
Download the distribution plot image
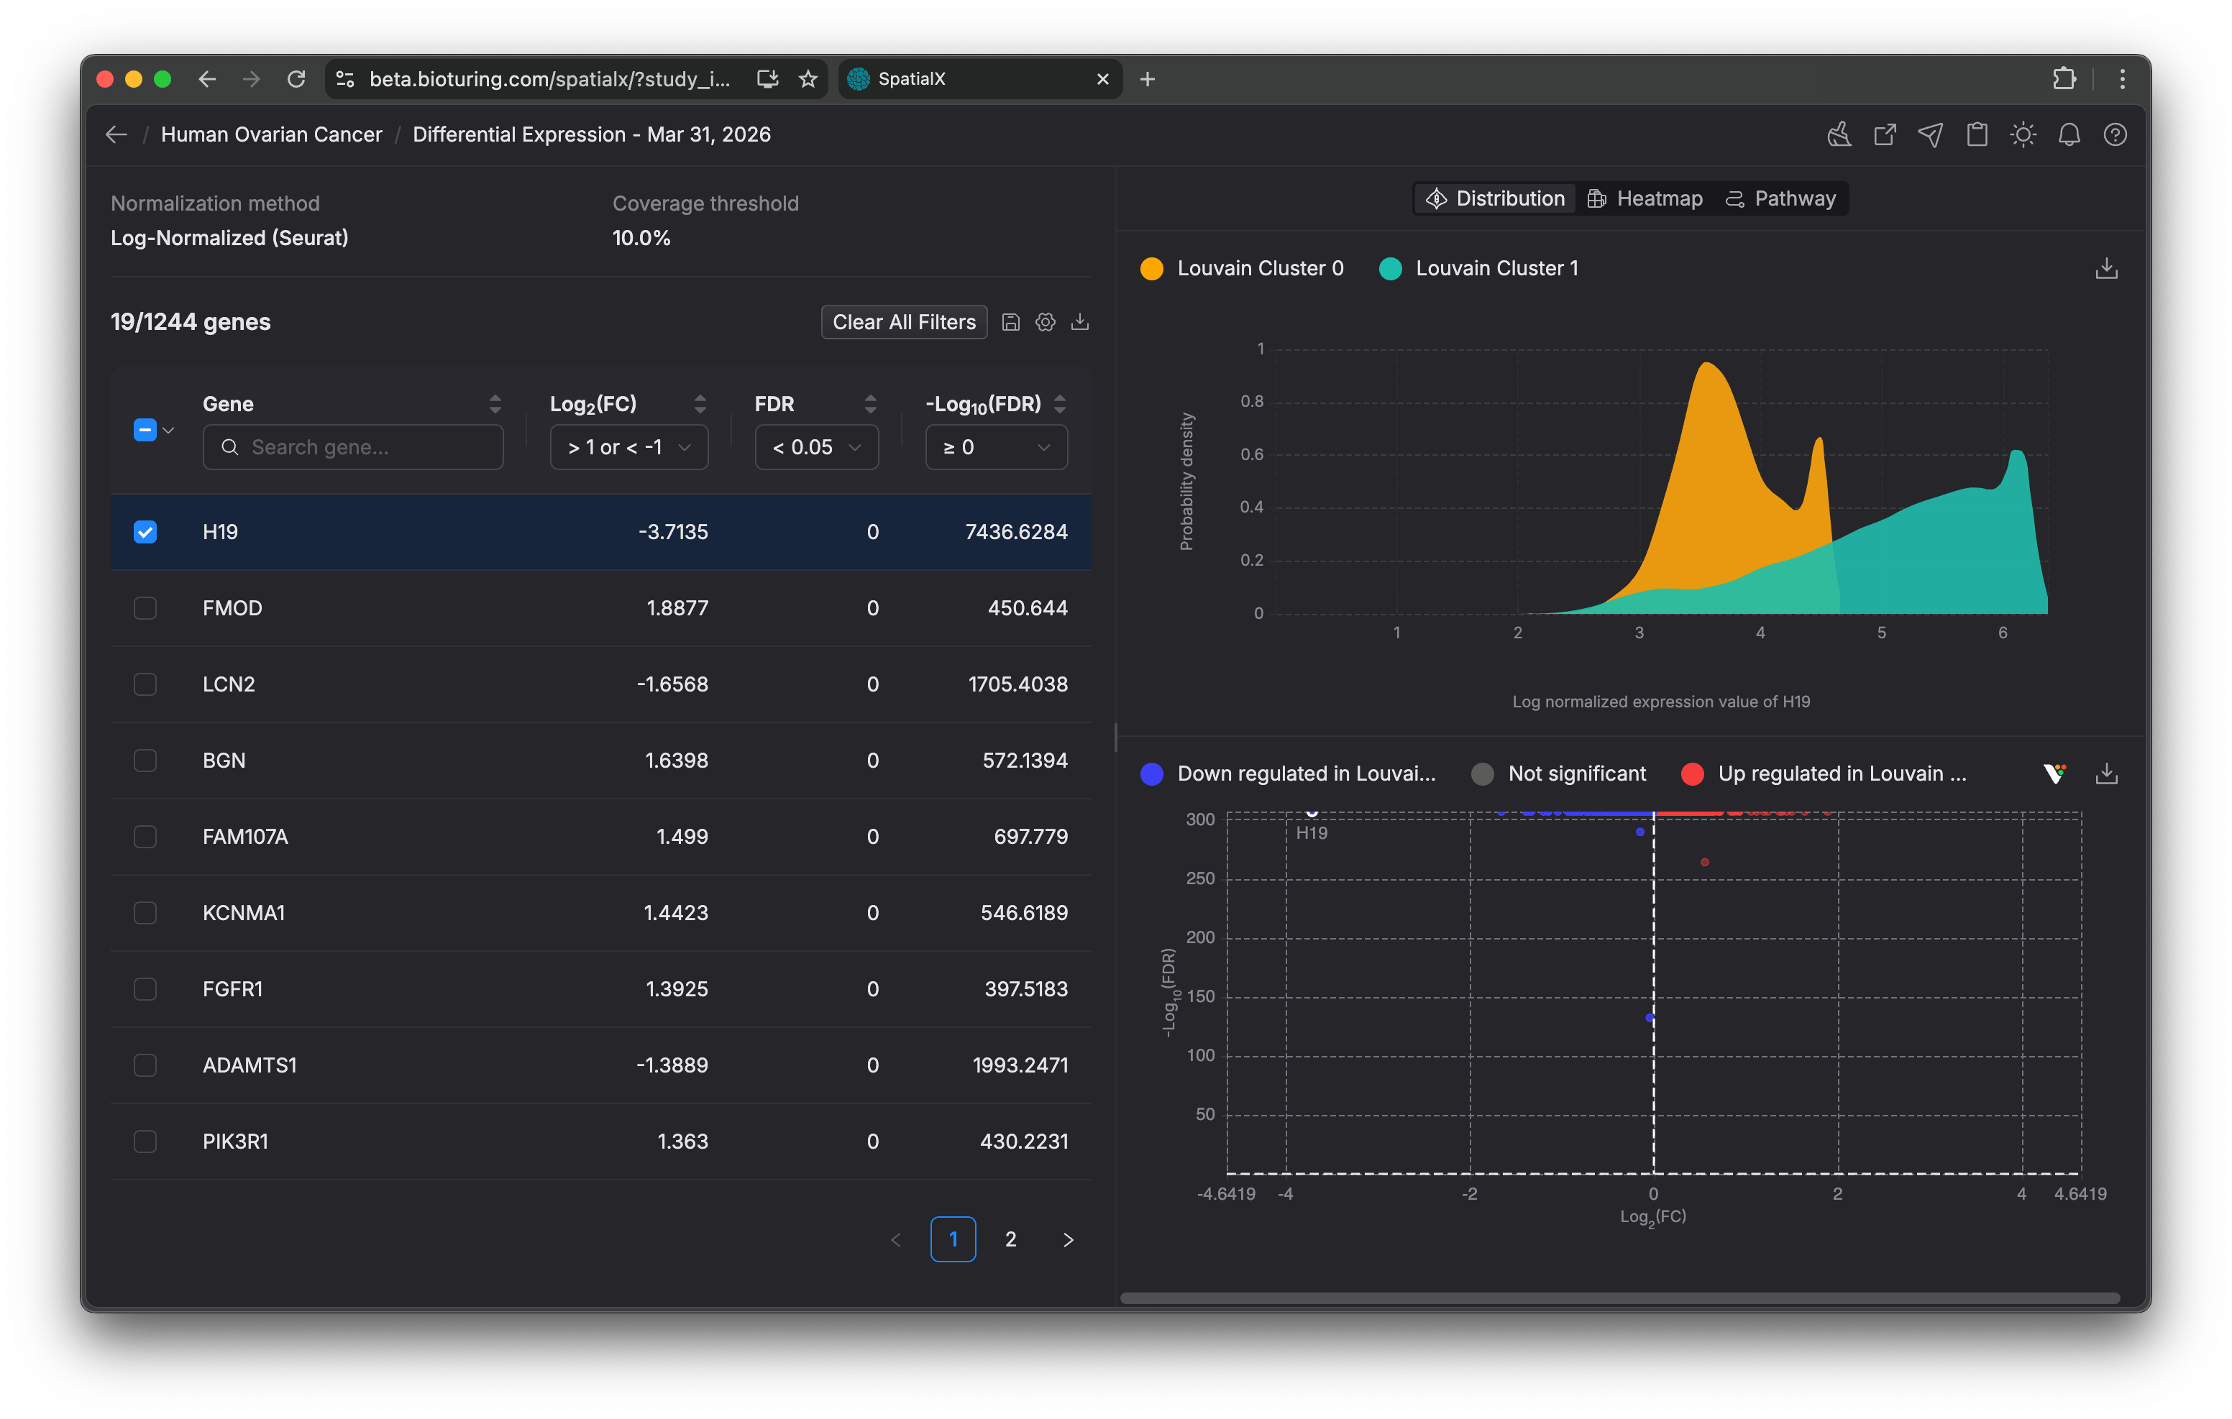click(x=2106, y=269)
